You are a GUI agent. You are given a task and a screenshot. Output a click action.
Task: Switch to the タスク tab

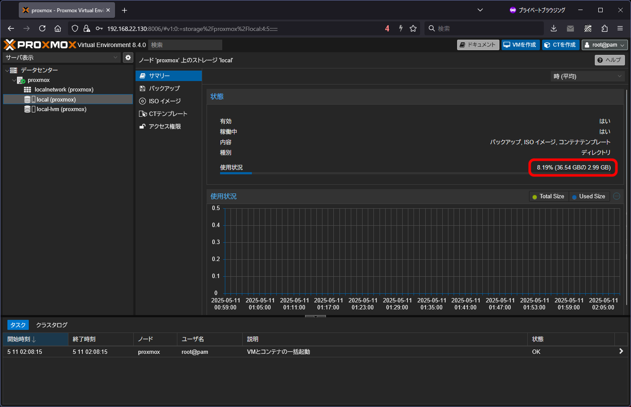tap(18, 325)
